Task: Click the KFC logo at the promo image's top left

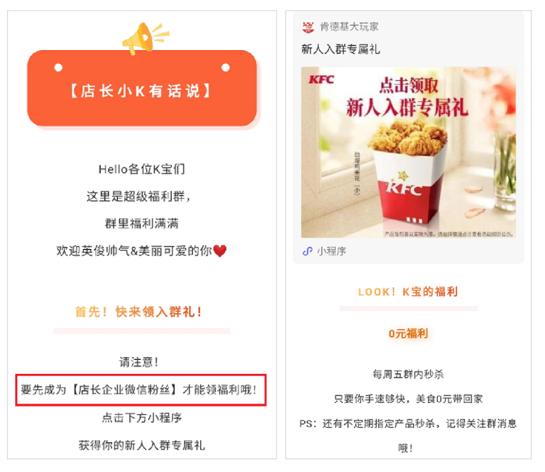Action: (321, 80)
